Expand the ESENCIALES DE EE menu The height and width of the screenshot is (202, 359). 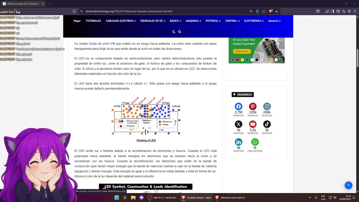(153, 21)
